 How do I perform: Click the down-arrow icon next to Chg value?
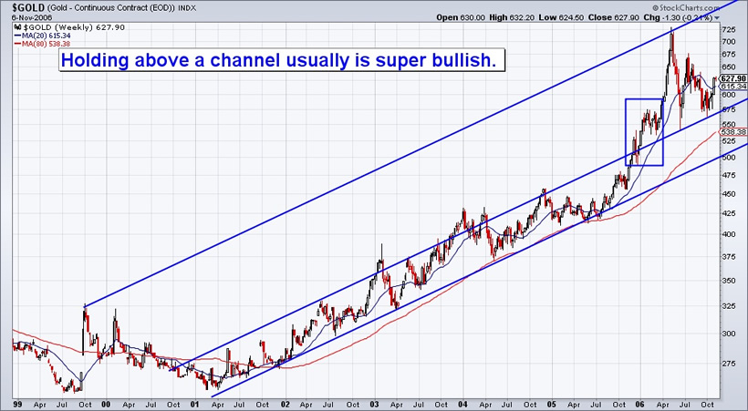coord(717,18)
